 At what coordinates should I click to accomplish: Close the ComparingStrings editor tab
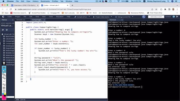click(x=44, y=20)
